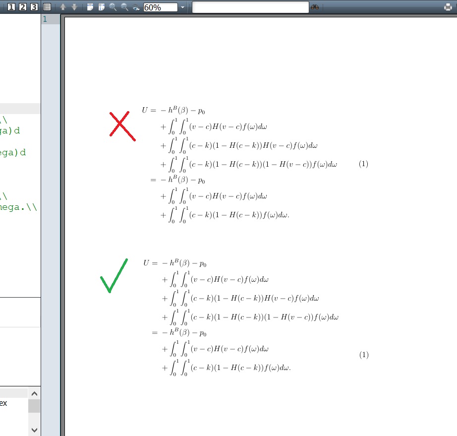Click the "ga)d" source code line

(x=10, y=130)
